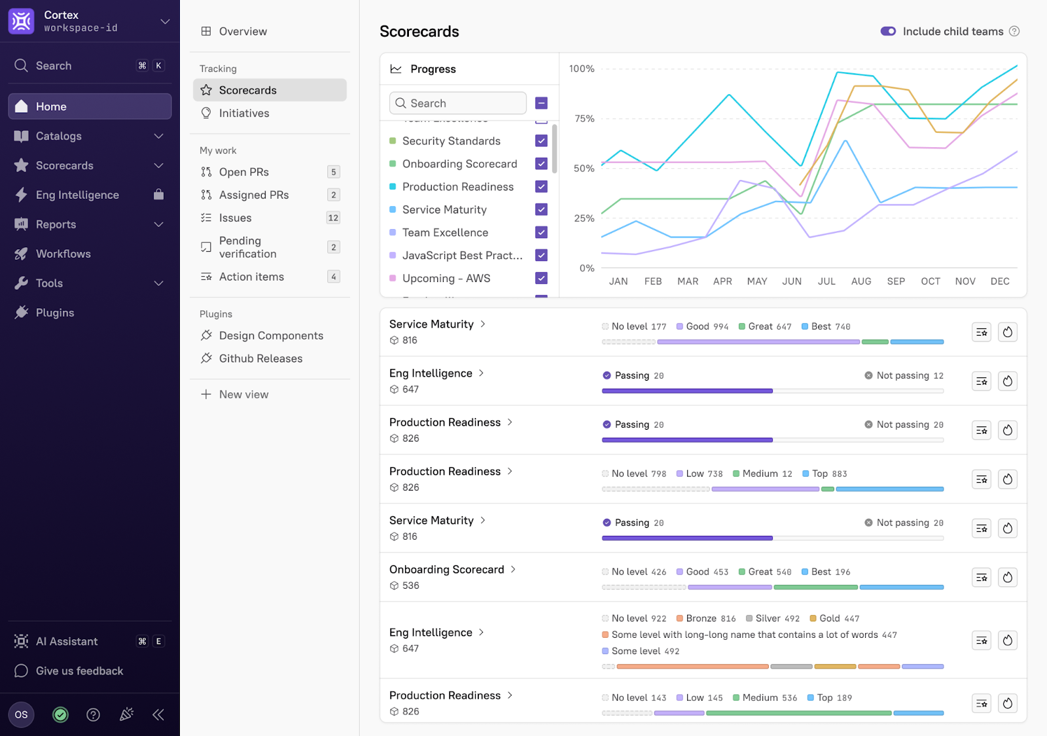
Task: Click the list-star icon in Onboarding Scorecard row
Action: coord(982,577)
